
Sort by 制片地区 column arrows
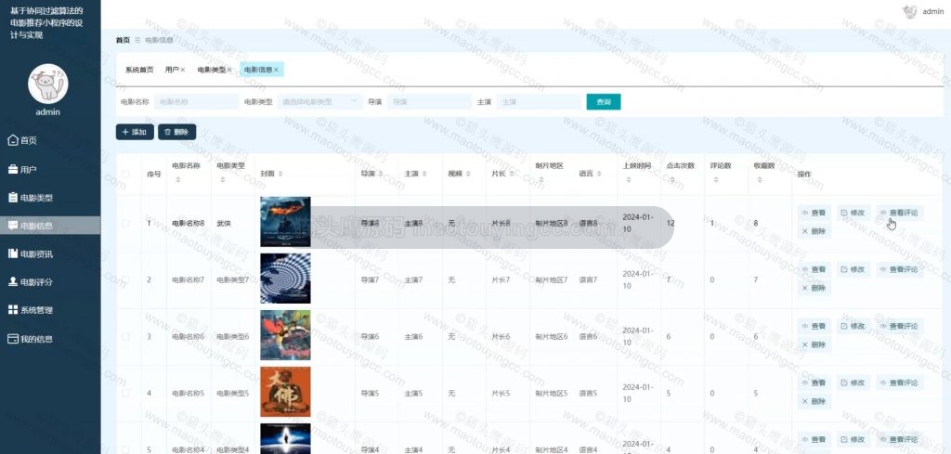541,180
